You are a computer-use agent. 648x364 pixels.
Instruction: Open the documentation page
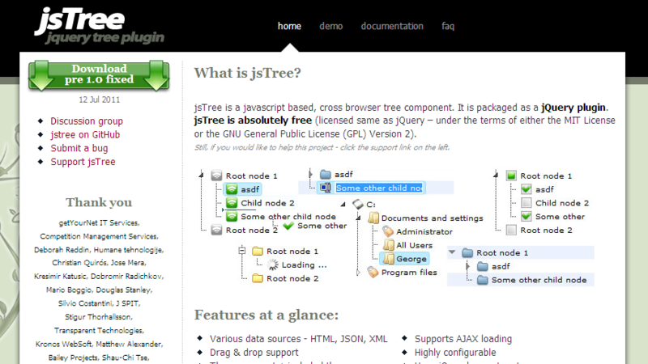tap(392, 26)
